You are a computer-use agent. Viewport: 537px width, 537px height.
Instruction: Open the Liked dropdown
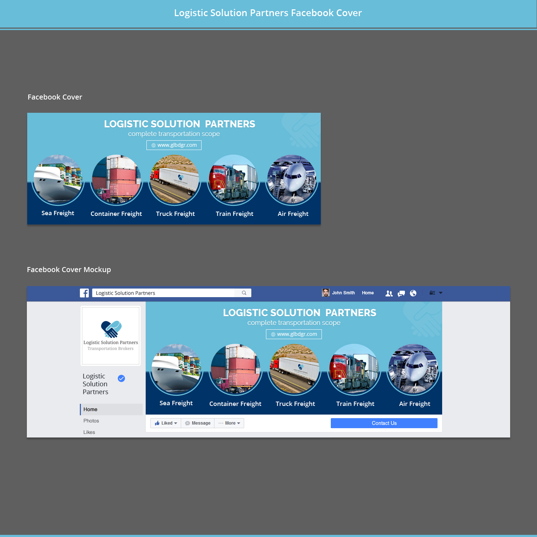[x=166, y=423]
